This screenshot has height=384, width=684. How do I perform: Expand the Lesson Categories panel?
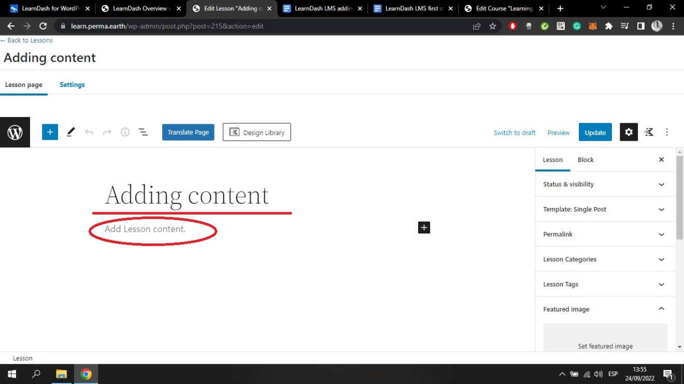[x=605, y=259]
